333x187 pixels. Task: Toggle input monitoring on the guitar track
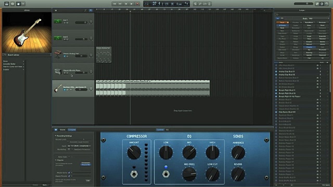click(x=71, y=90)
